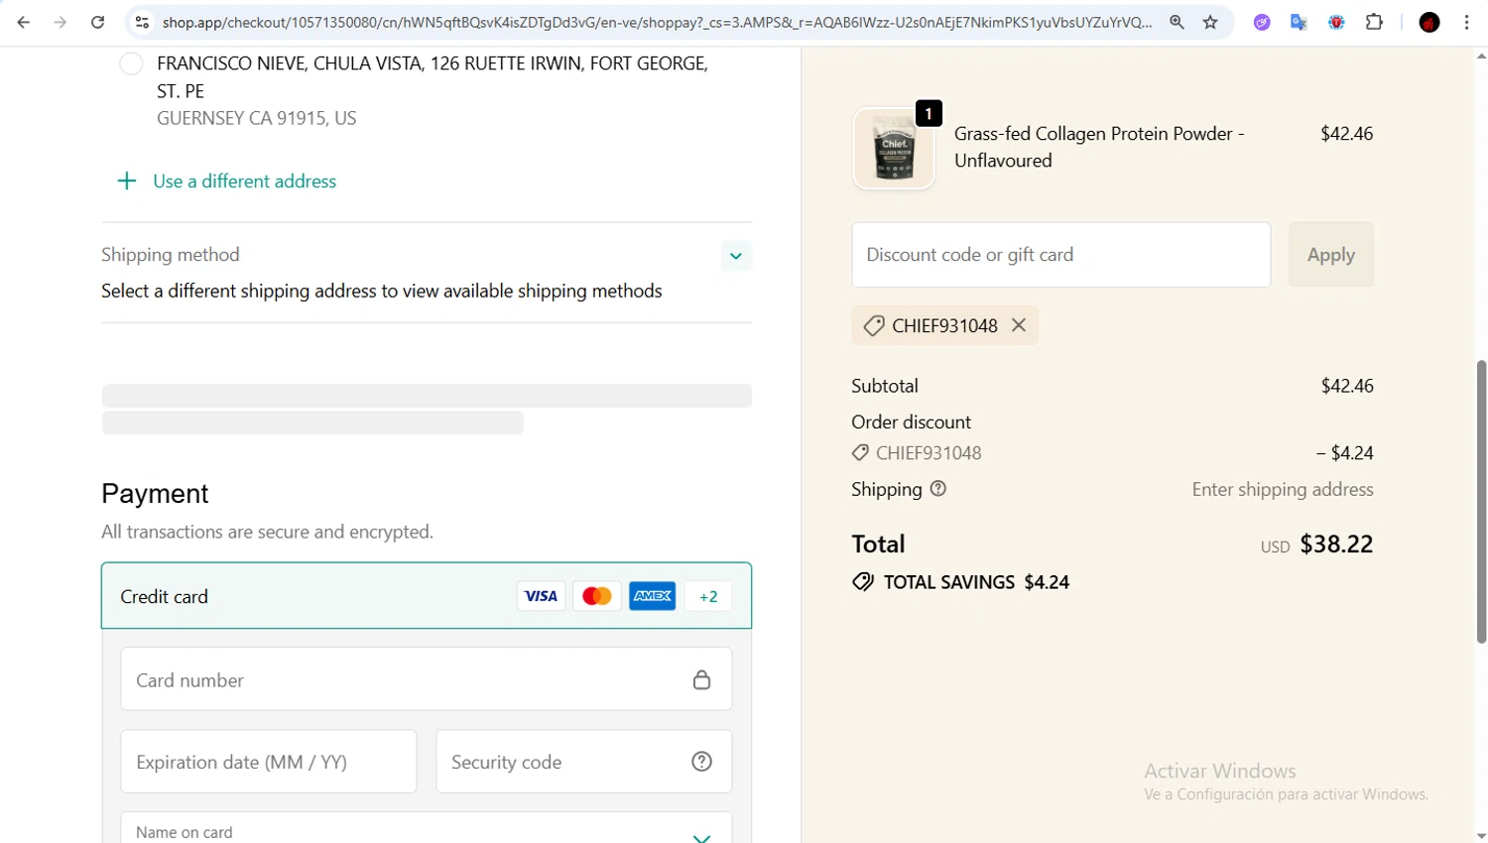Click the quantity badge on product image
The width and height of the screenshot is (1488, 843).
[x=929, y=113]
